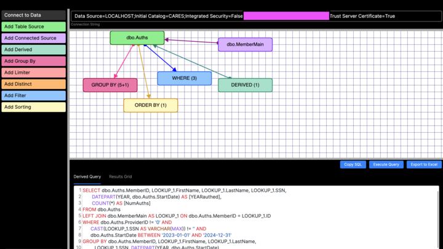This screenshot has width=443, height=249.
Task: Add a Group By node
Action: pyautogui.click(x=34, y=61)
